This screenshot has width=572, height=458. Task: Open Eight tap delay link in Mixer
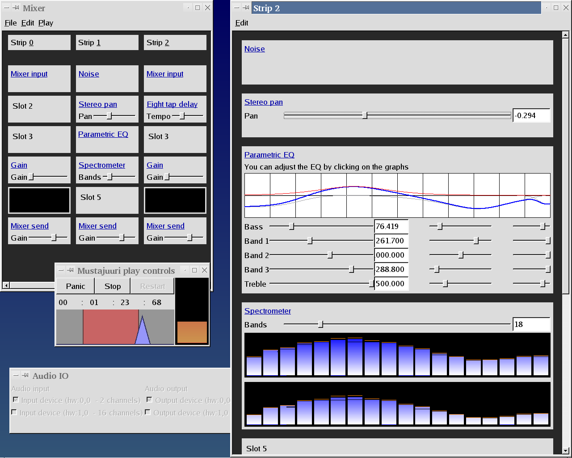tap(172, 104)
